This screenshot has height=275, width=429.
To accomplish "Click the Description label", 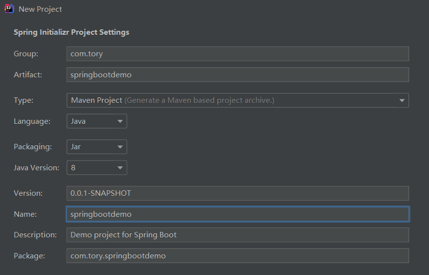I will [x=35, y=235].
